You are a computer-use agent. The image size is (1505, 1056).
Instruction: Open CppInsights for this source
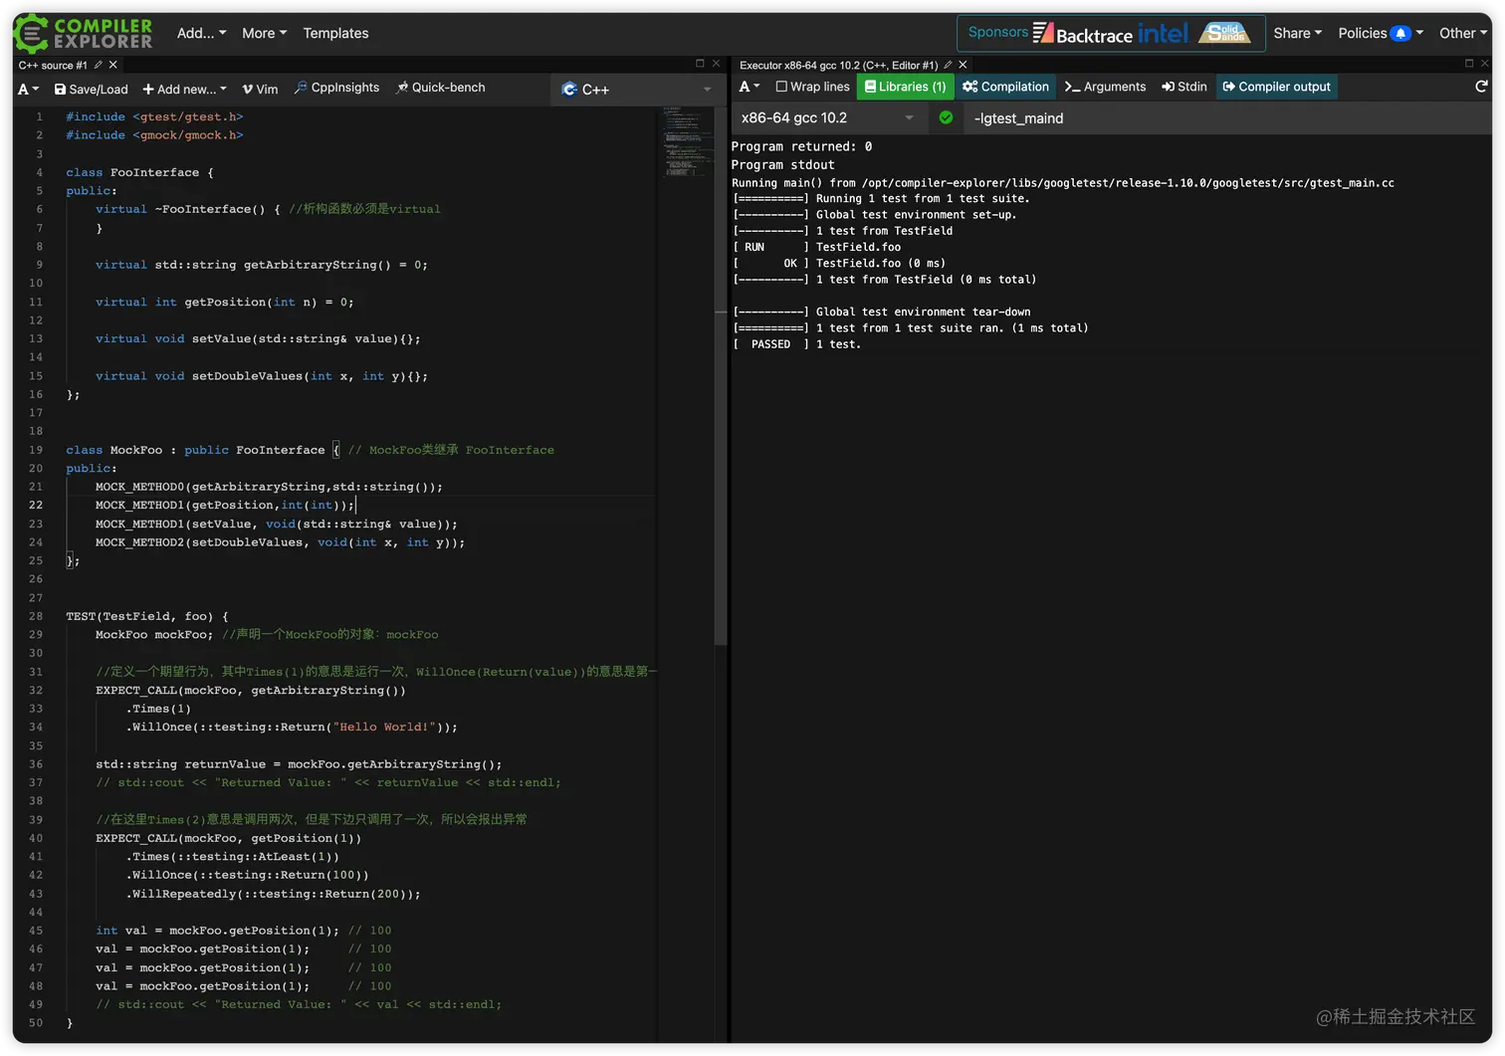tap(336, 88)
